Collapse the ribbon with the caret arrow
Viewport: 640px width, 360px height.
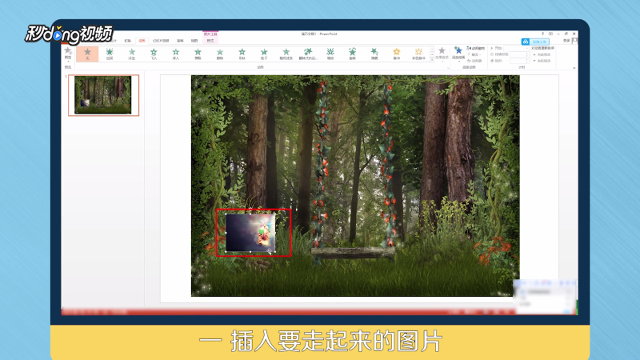574,68
